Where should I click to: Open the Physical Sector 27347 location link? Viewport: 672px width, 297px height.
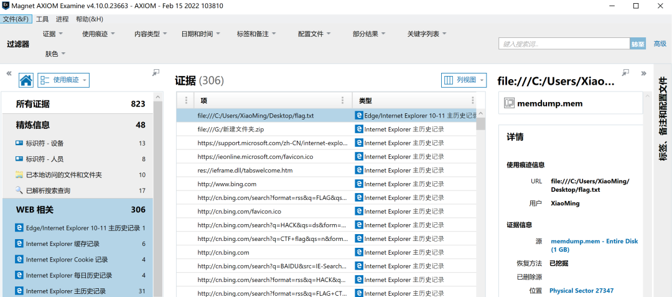click(x=582, y=290)
